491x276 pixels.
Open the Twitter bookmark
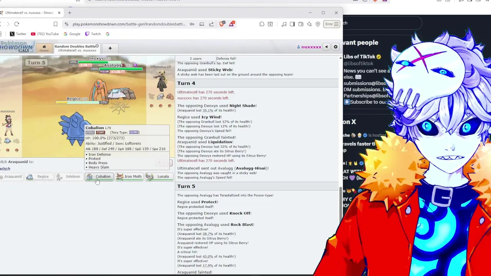tap(18, 34)
